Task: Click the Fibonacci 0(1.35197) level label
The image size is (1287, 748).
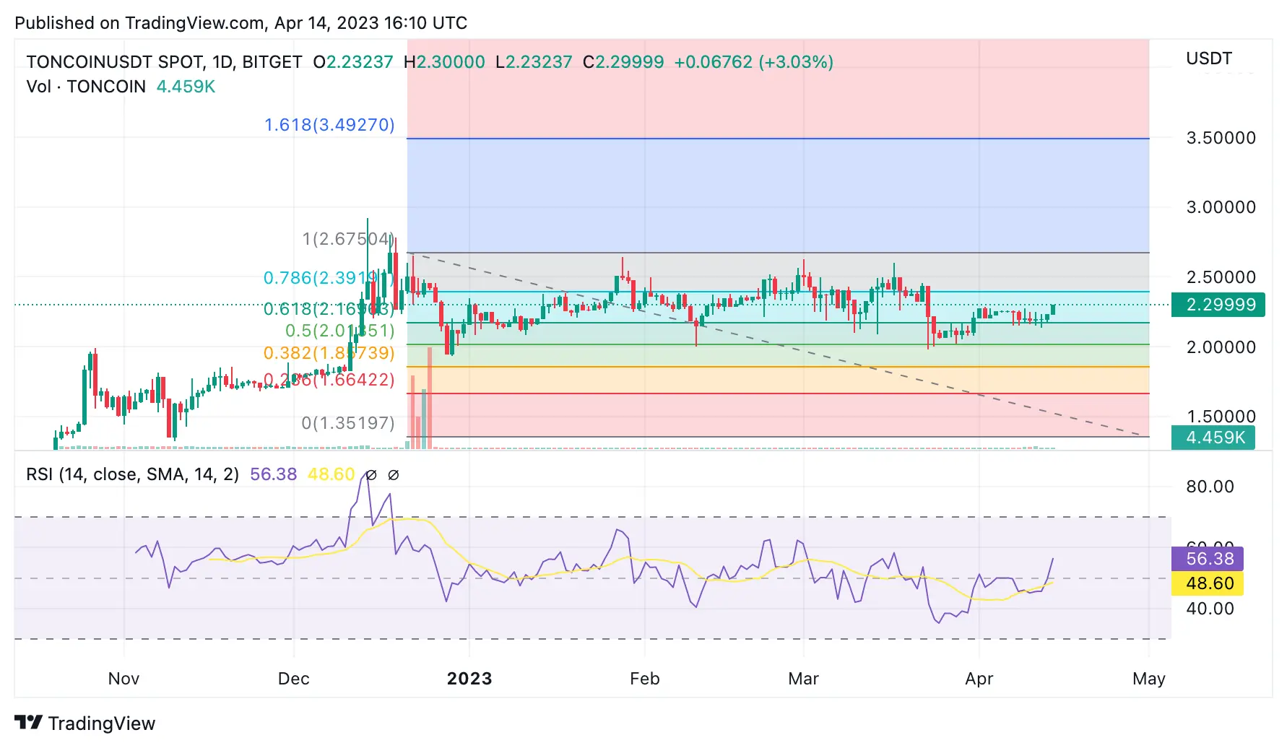Action: [348, 423]
